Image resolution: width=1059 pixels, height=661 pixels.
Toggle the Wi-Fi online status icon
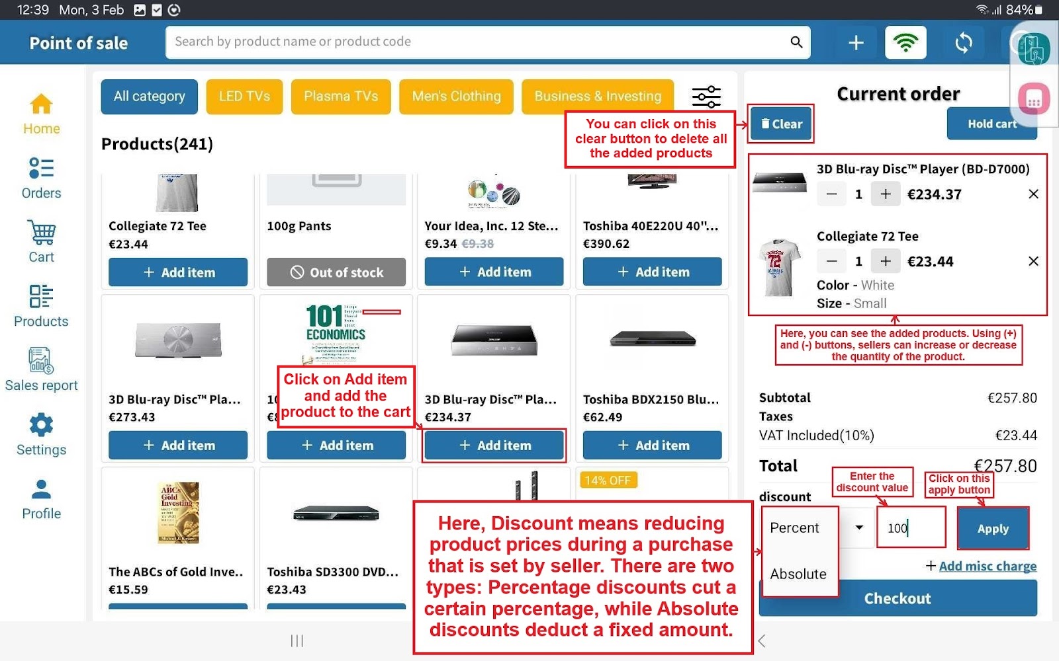[x=905, y=43]
